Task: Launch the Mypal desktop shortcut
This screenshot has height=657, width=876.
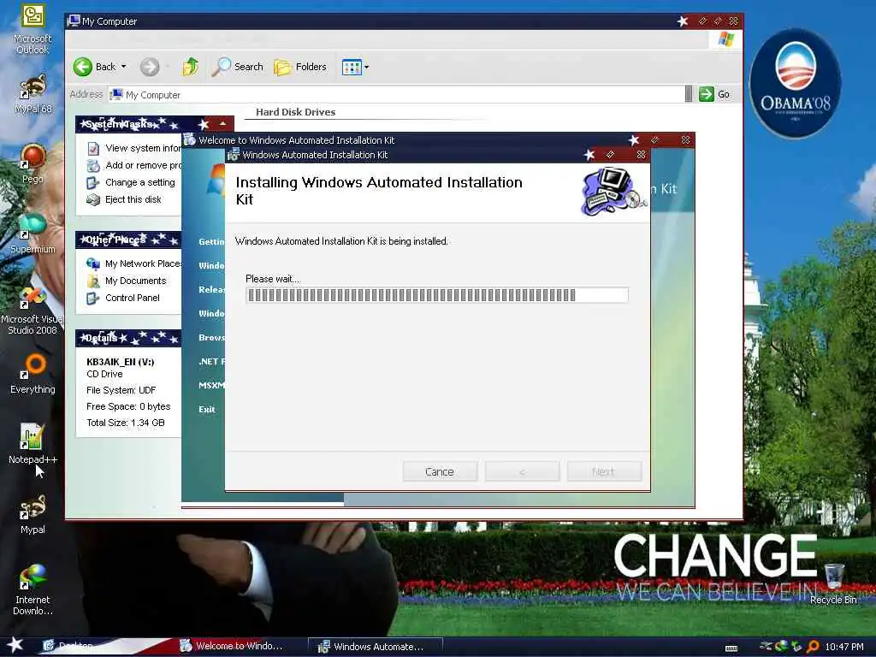Action: click(x=33, y=514)
